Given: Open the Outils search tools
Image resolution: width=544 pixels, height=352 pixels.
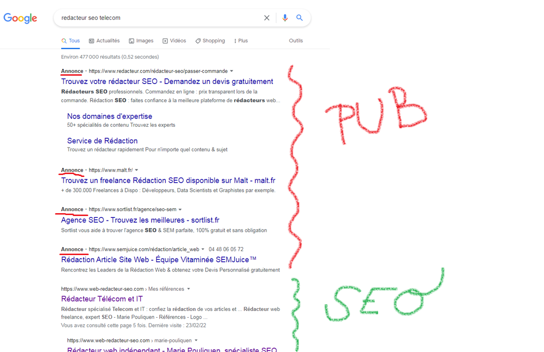Looking at the screenshot, I should [296, 41].
